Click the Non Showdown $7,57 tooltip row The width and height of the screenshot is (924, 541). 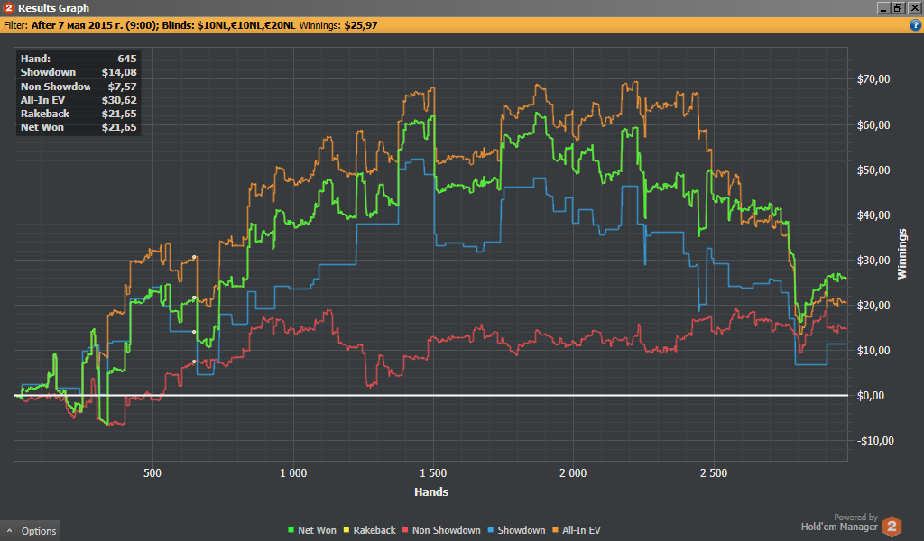79,87
